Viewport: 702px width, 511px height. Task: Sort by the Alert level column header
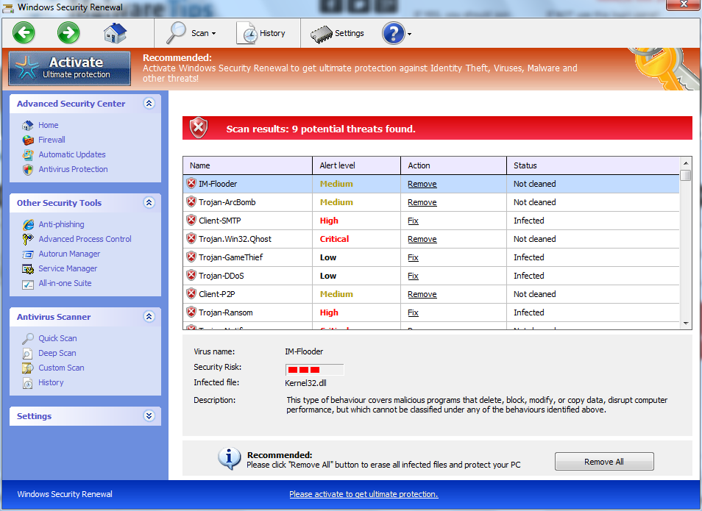click(356, 165)
